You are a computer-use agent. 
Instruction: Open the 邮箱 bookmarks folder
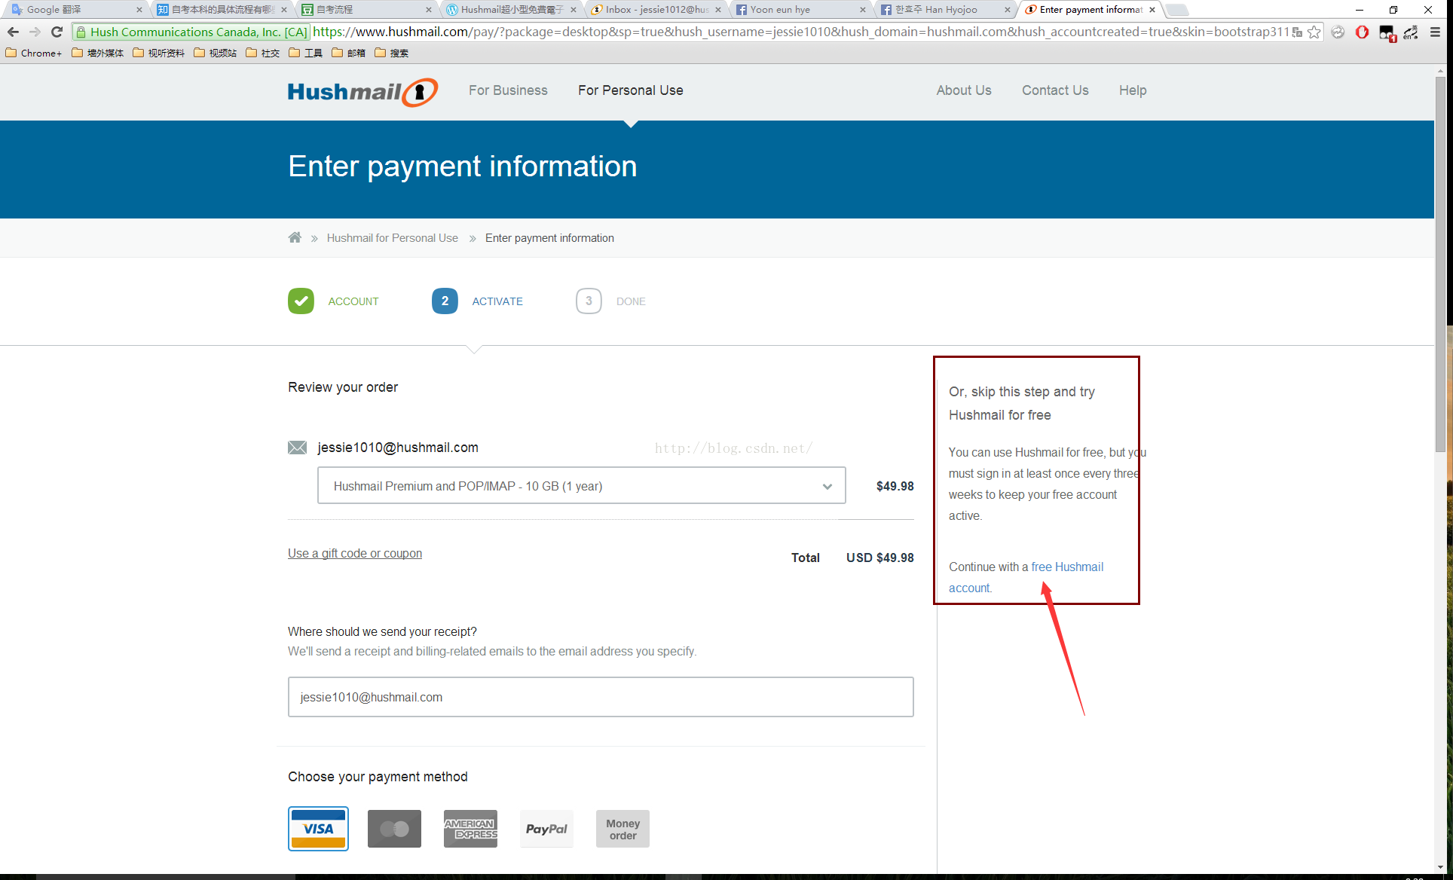point(349,53)
